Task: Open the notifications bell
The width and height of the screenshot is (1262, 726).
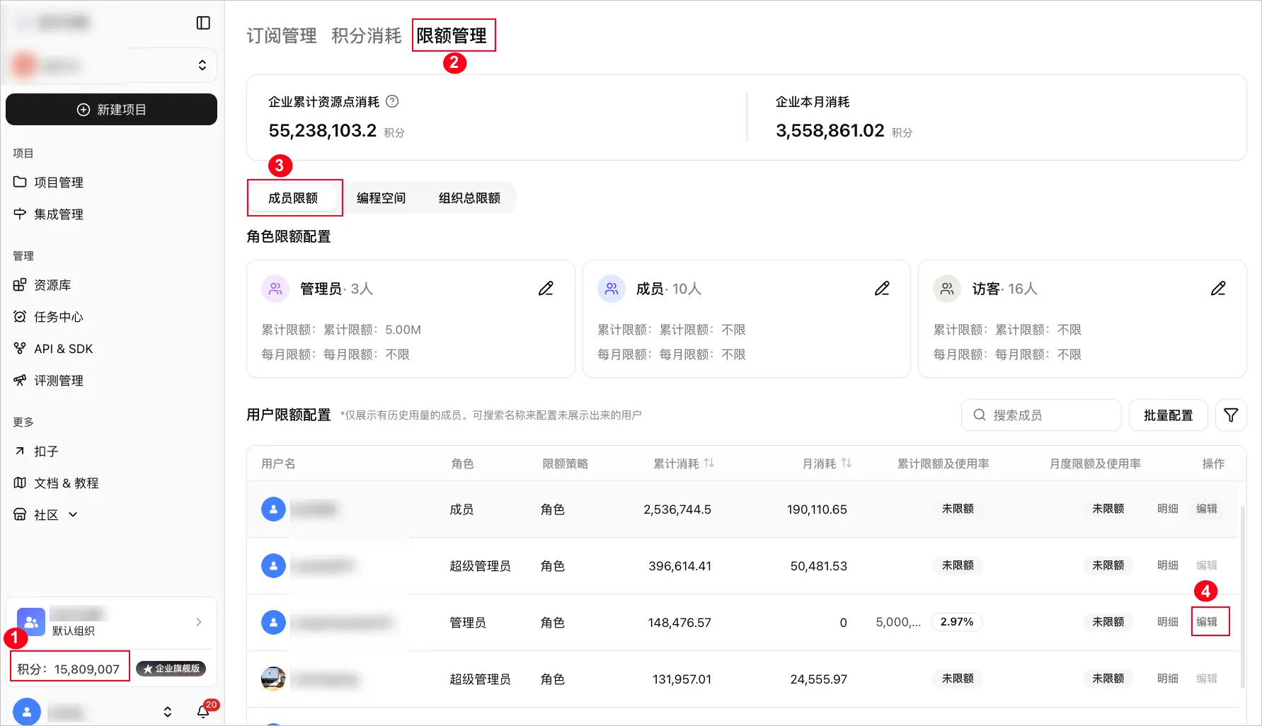Action: [x=204, y=711]
